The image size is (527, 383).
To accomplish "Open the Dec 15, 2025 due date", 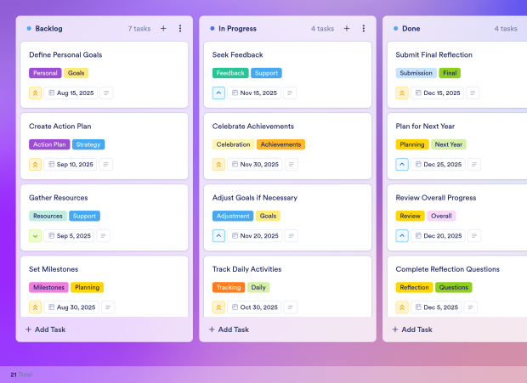I will click(x=437, y=93).
